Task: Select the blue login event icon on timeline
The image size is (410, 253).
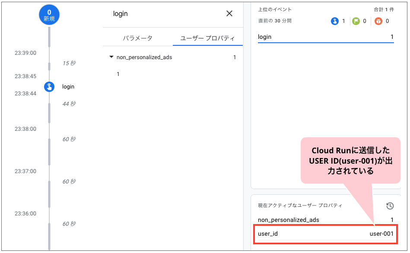Action: (x=49, y=86)
